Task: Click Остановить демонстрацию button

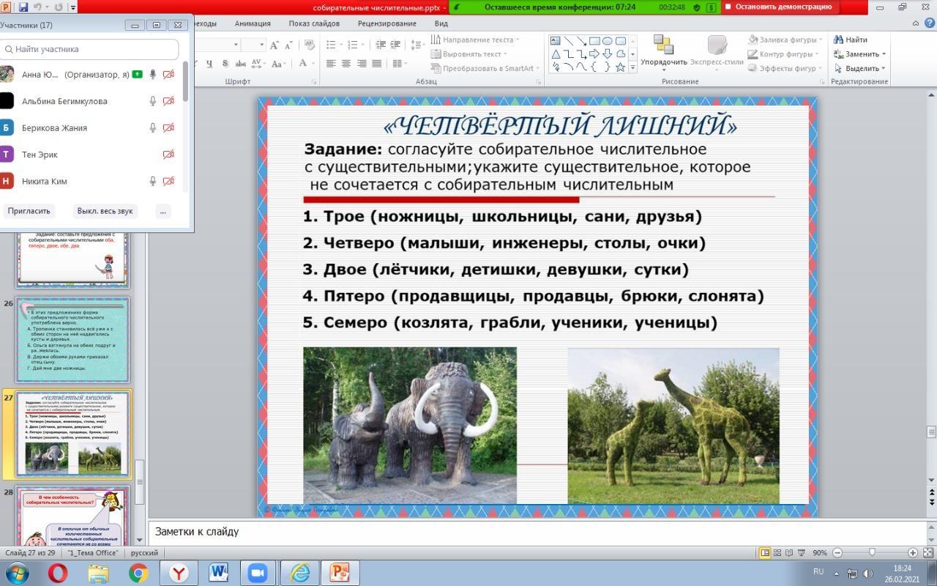Action: pyautogui.click(x=779, y=7)
